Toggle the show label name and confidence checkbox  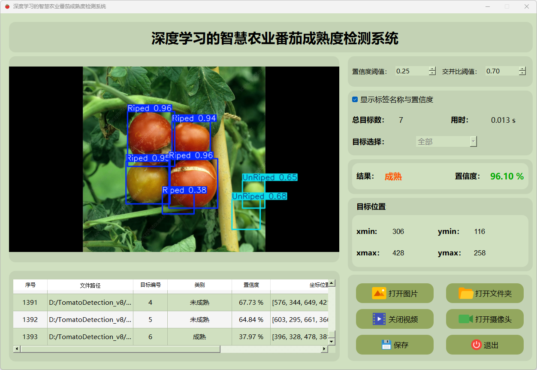click(x=355, y=100)
